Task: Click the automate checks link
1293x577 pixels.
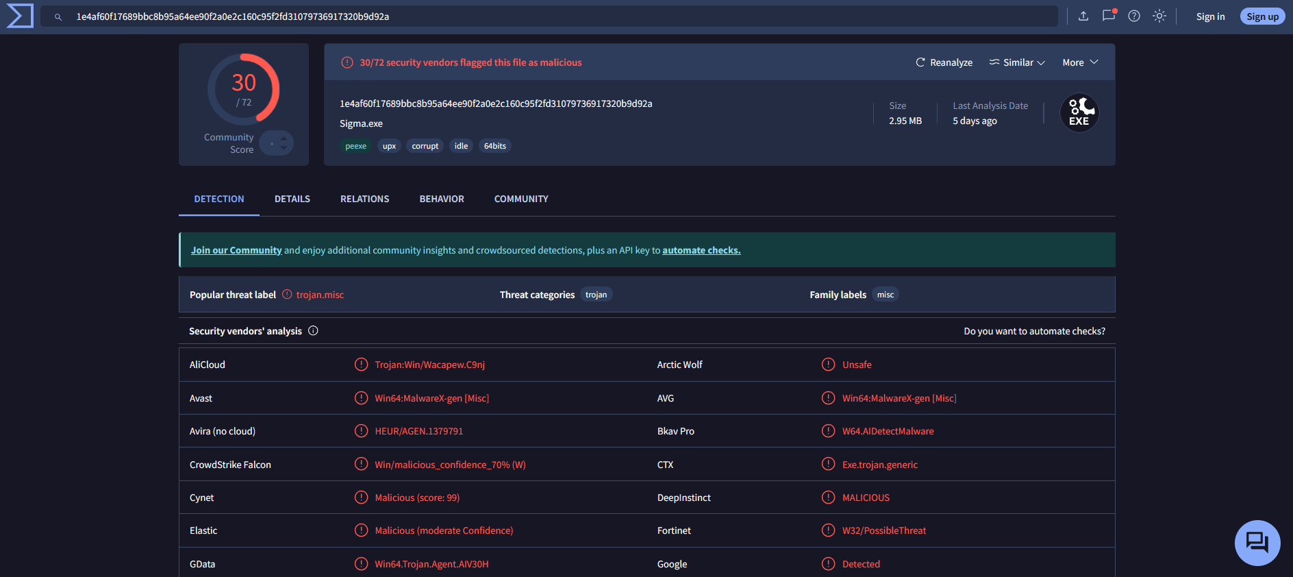Action: click(701, 250)
